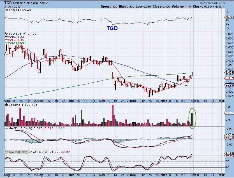Screen dimensions: 234x178
Task: Click the green up arrow after Chg percentage
Action: pyautogui.click(x=224, y=6)
